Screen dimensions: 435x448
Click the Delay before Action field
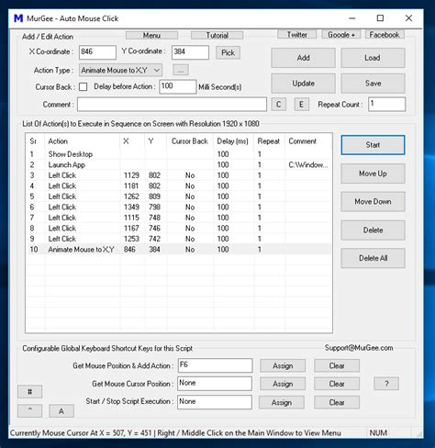click(x=177, y=86)
